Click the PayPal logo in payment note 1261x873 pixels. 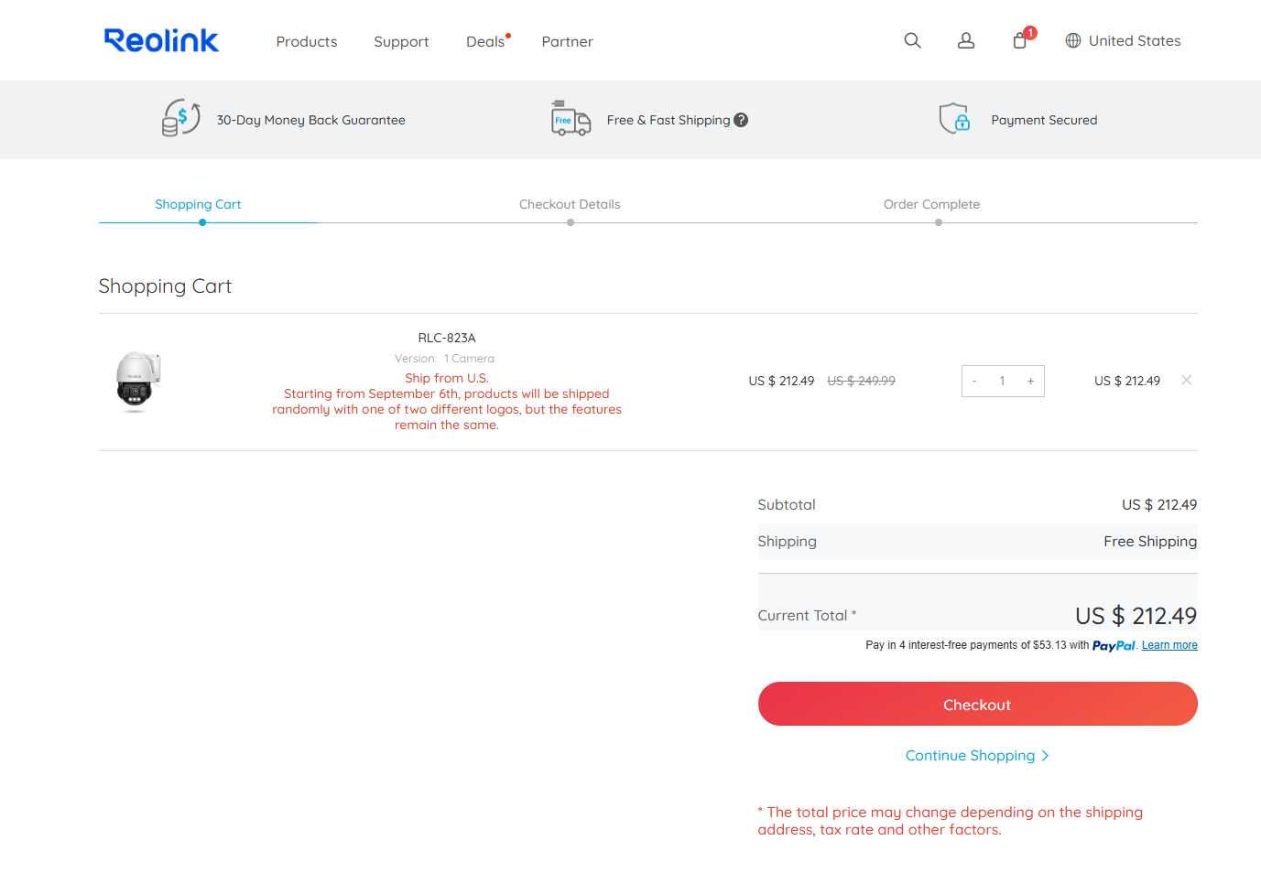(x=1114, y=645)
